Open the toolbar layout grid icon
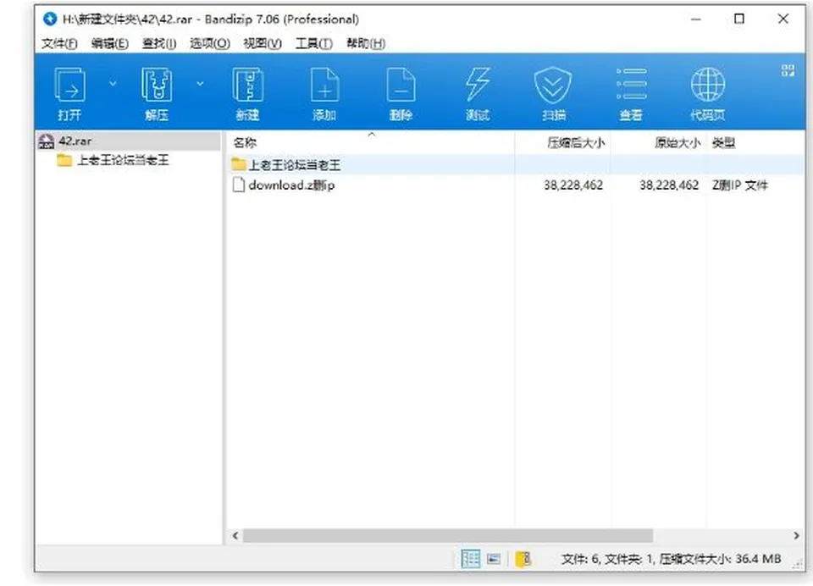Screen dimensions: 813x586 [x=788, y=70]
